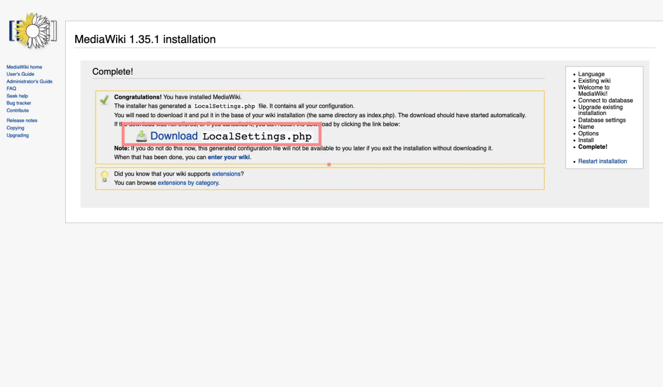Click the Download LocalSettings.php link text
Viewport: 663px width, 387px height.
pos(231,136)
